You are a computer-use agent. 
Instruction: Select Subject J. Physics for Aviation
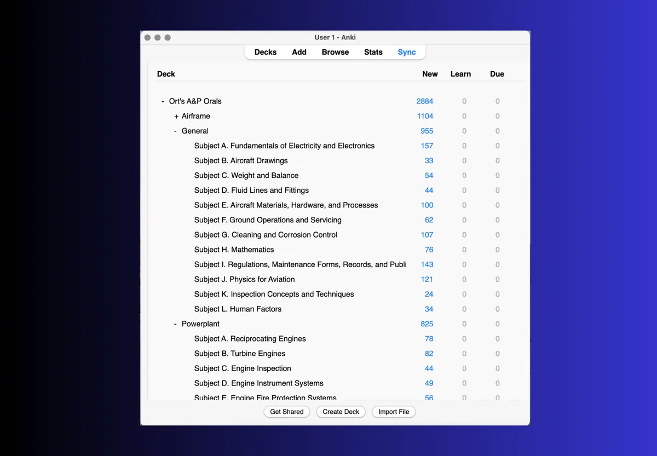coord(245,279)
